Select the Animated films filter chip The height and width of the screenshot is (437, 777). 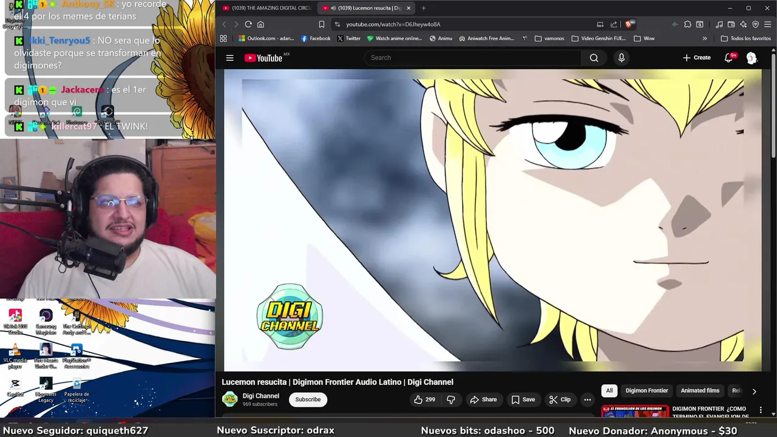pos(700,391)
